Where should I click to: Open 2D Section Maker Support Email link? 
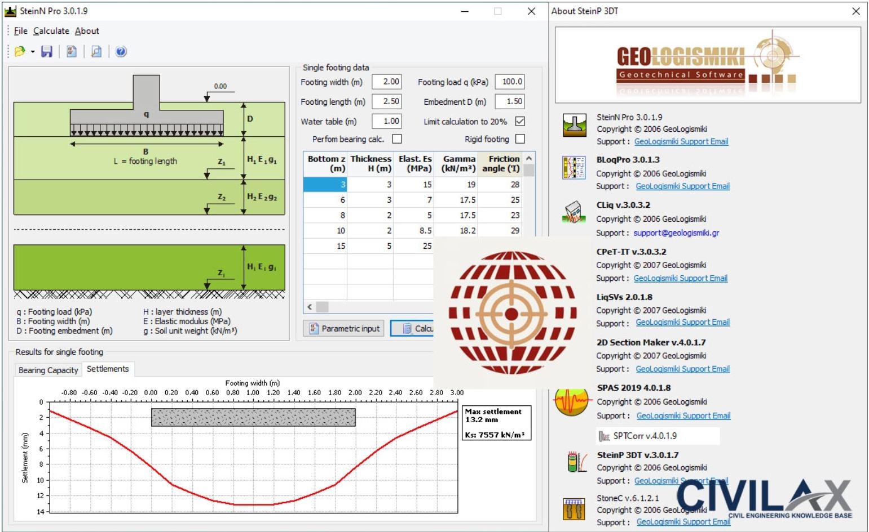pyautogui.click(x=683, y=369)
